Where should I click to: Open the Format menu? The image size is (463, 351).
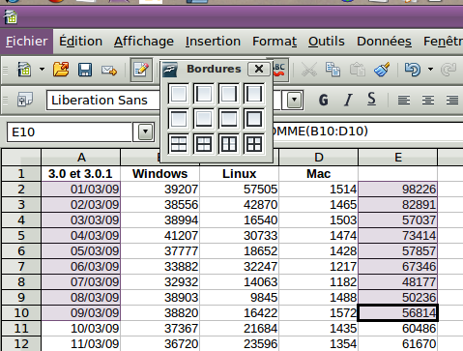(x=275, y=42)
